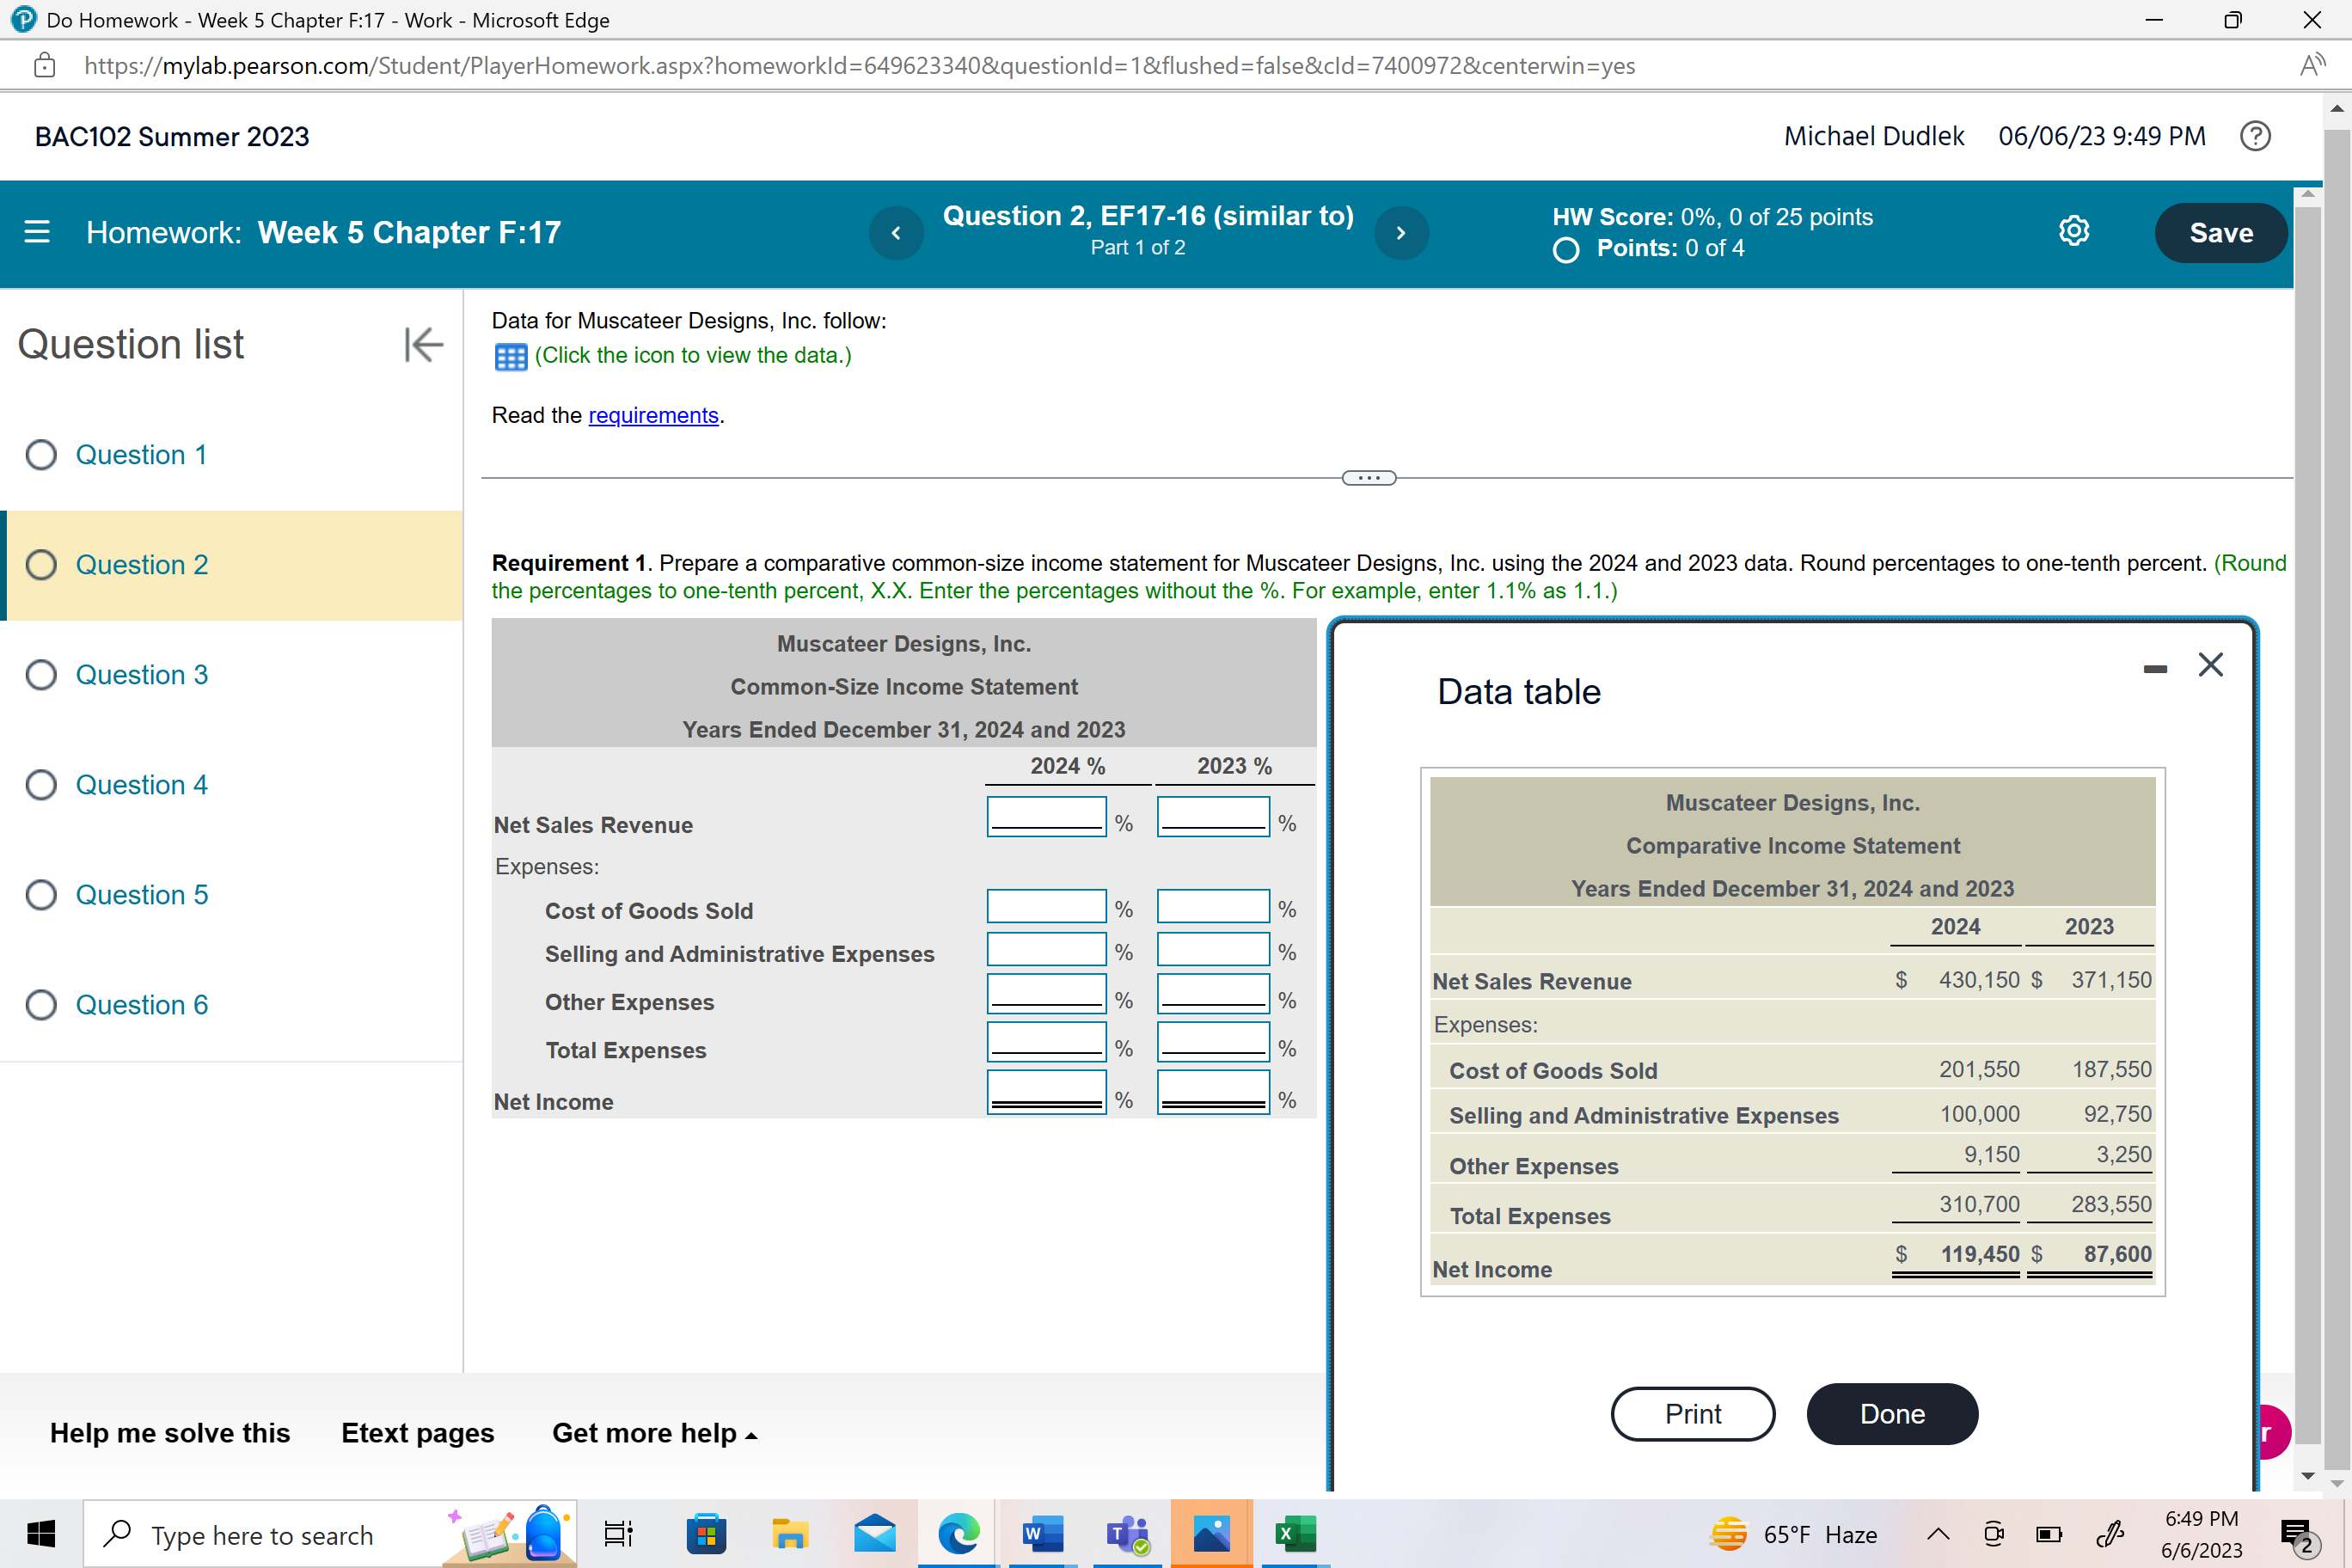Select Question 1 radio circle
The image size is (2352, 1568).
tap(41, 455)
